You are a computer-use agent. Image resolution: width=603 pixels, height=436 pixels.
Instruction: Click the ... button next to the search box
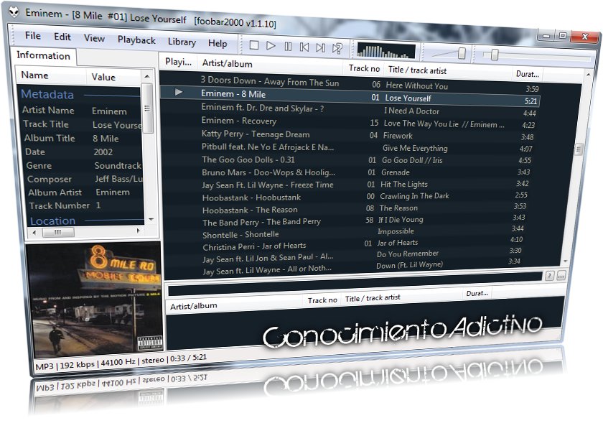(561, 275)
